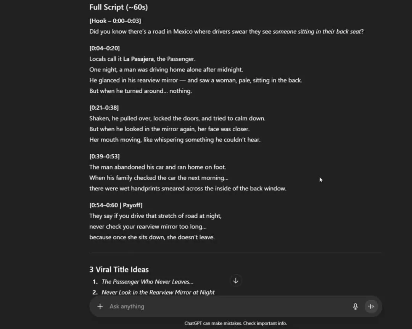Click the plus attach icon in message box

click(100, 306)
